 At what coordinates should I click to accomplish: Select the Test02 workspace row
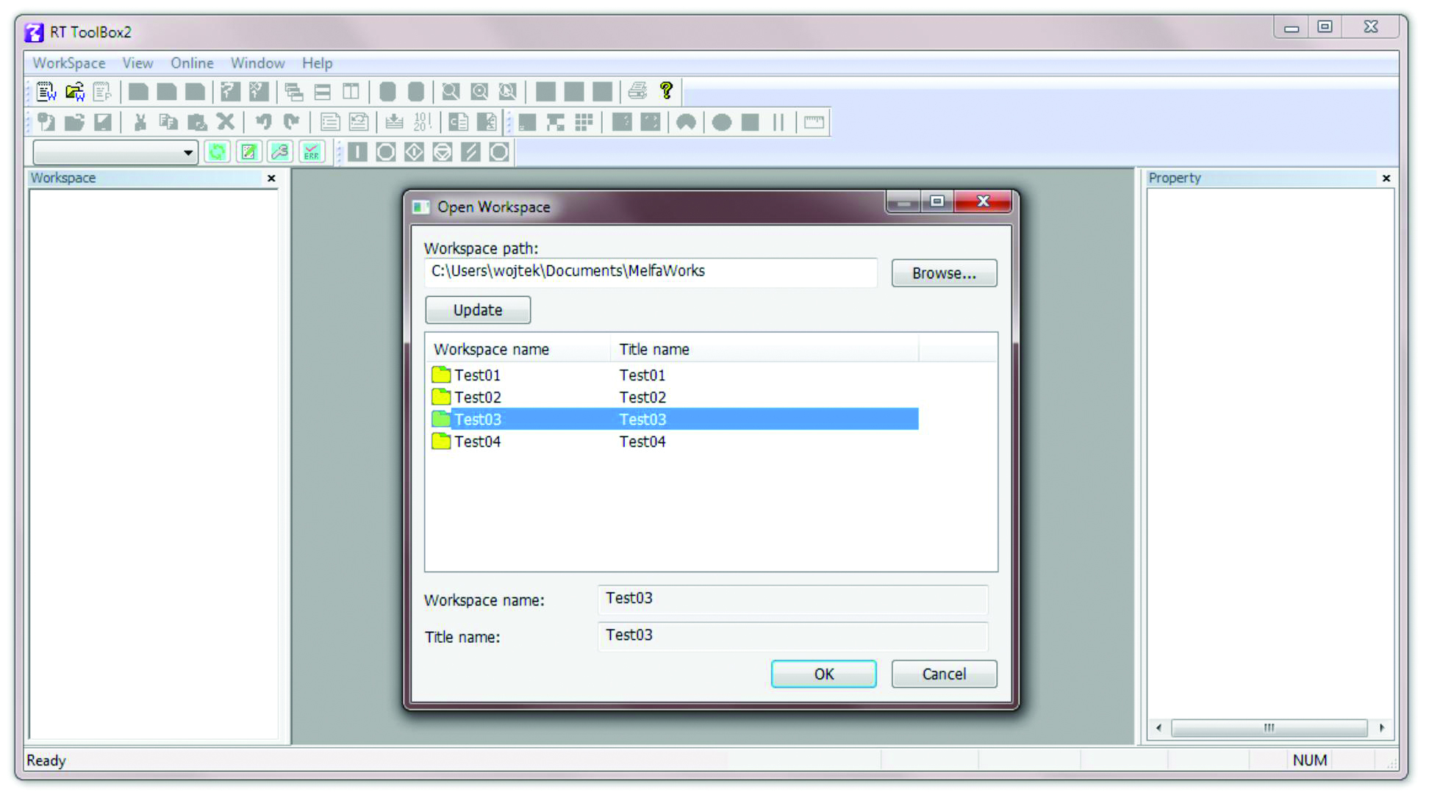[674, 397]
